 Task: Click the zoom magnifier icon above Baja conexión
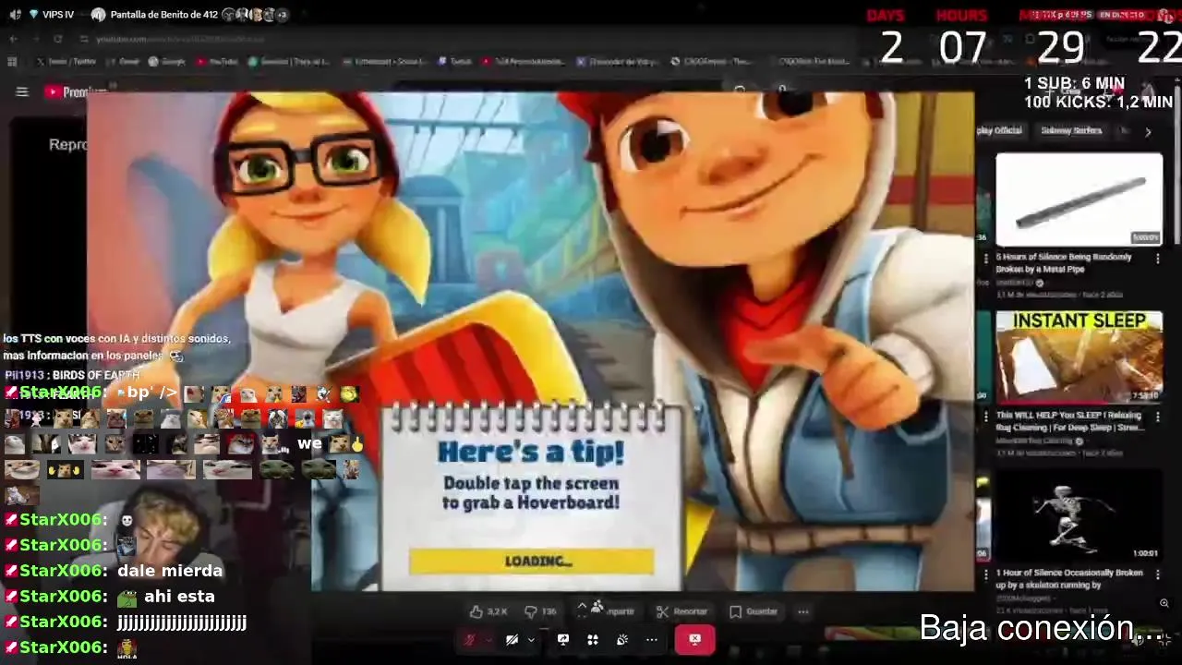click(1164, 603)
